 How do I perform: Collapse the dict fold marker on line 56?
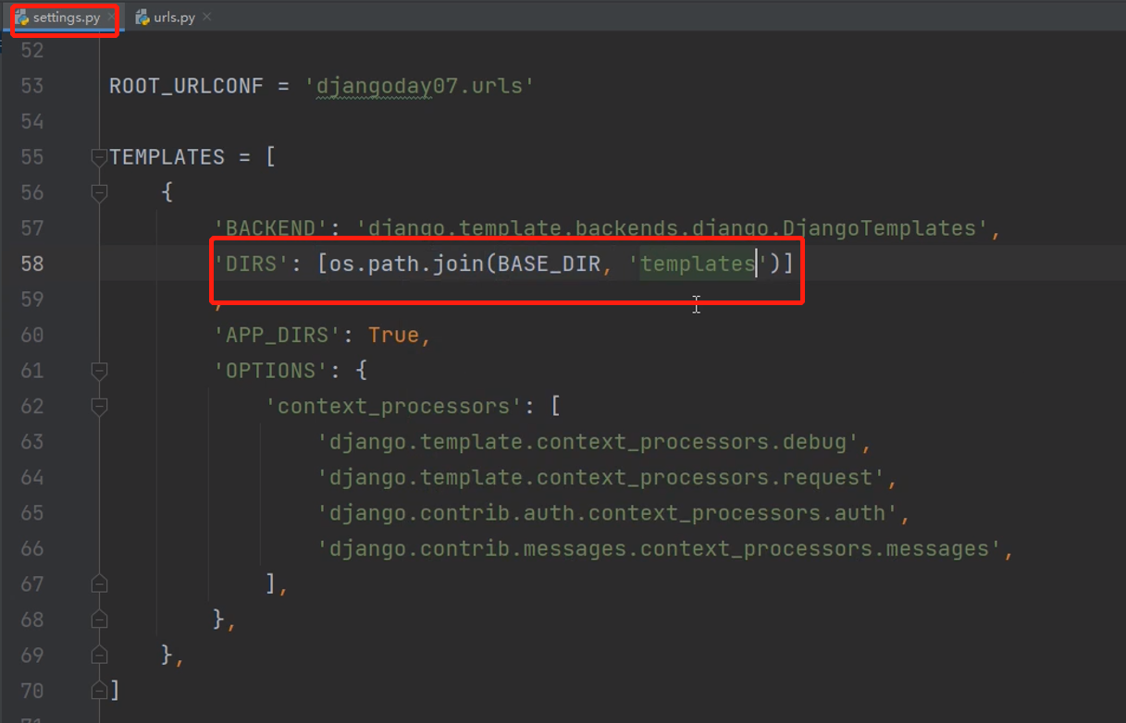point(99,192)
